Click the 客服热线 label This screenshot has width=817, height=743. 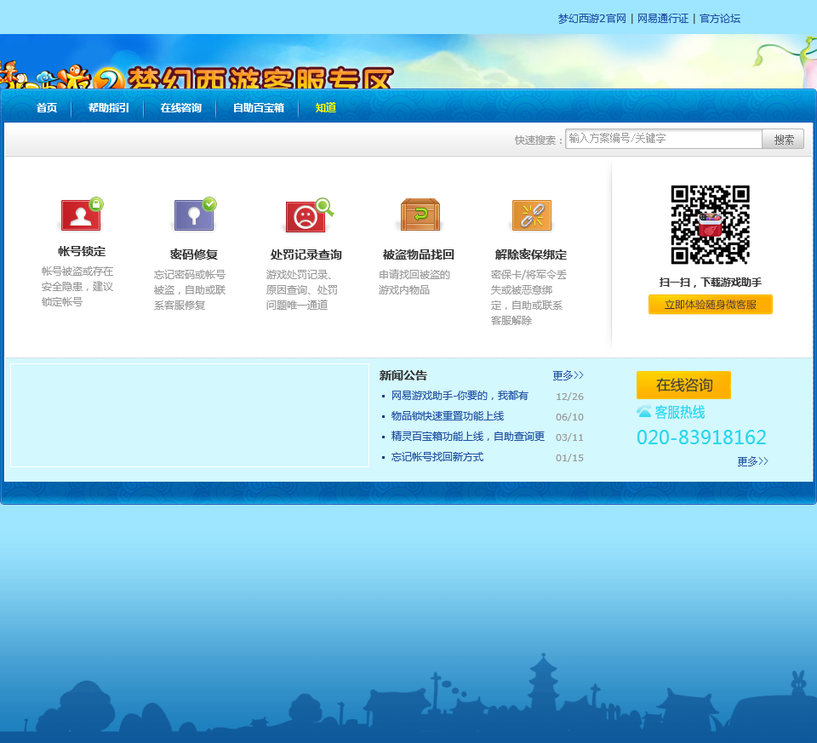point(680,412)
